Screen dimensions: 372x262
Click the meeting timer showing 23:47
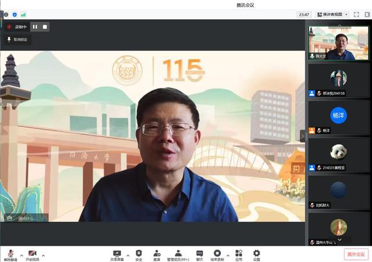(304, 15)
